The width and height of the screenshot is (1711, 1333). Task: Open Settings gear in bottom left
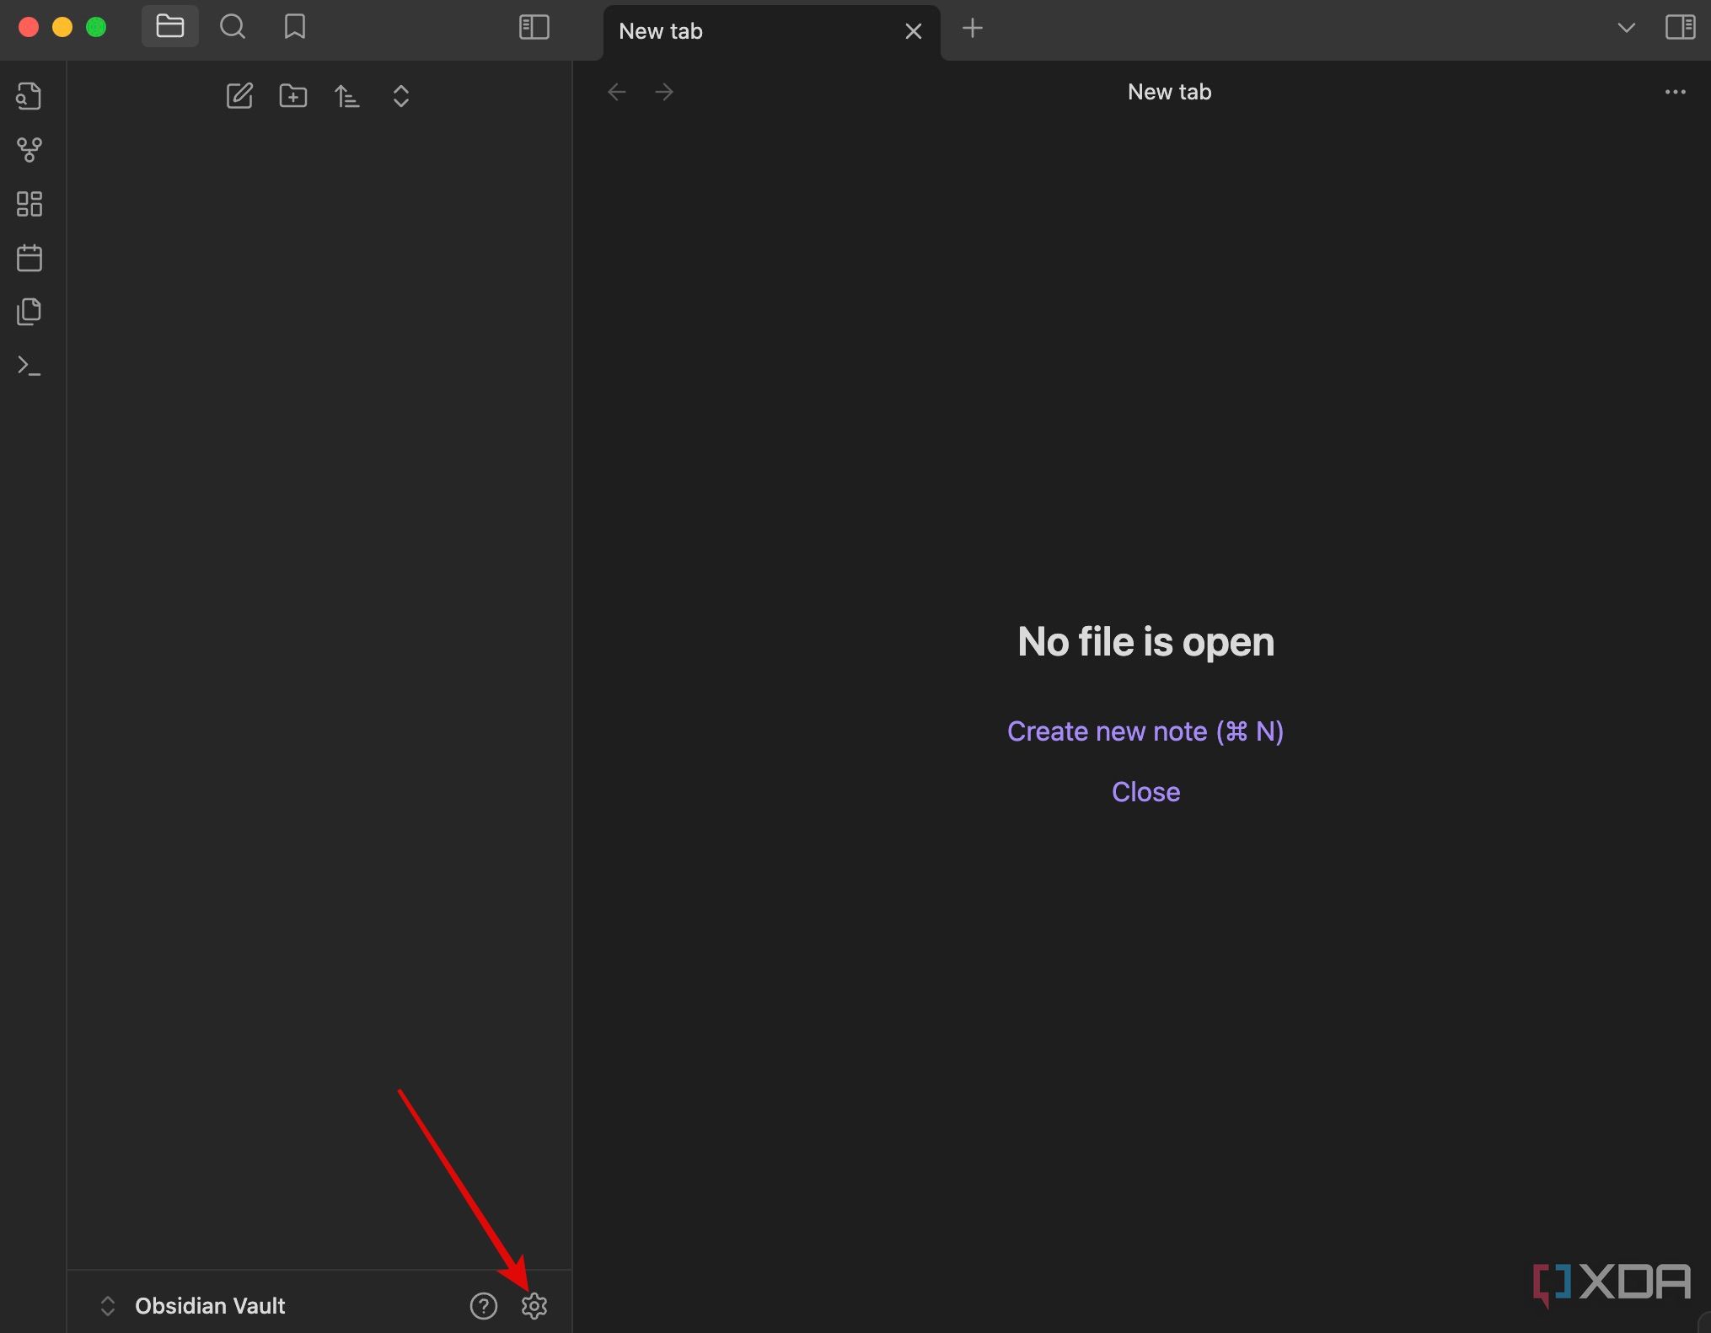[534, 1305]
